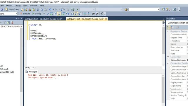Click the Messages pane vertical scrollbar

point(163,90)
